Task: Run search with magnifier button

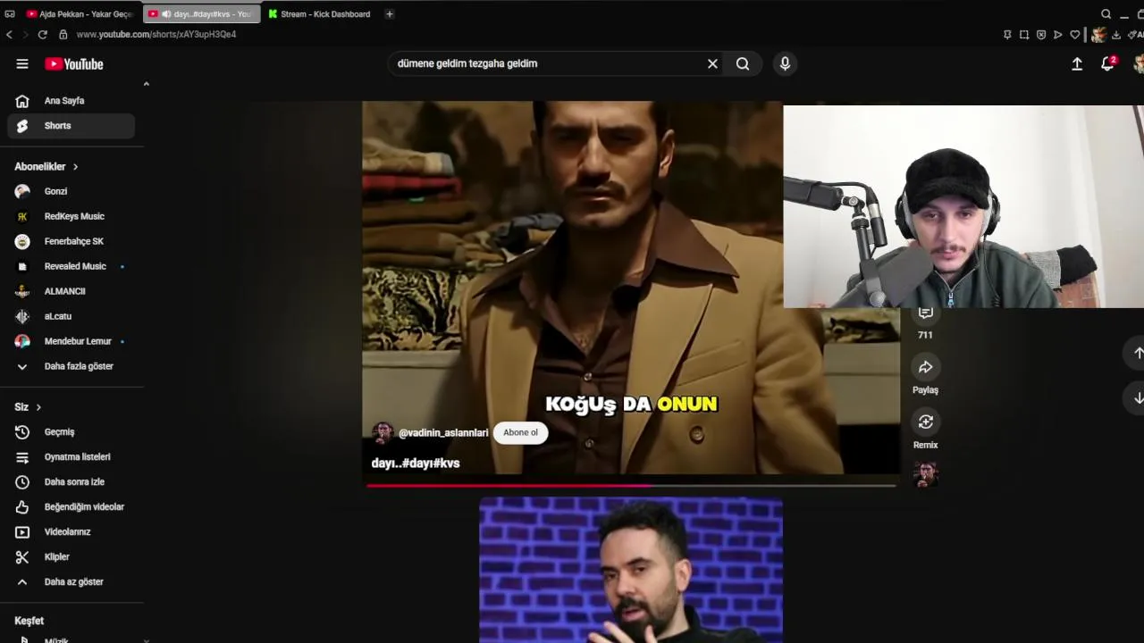Action: coord(743,63)
